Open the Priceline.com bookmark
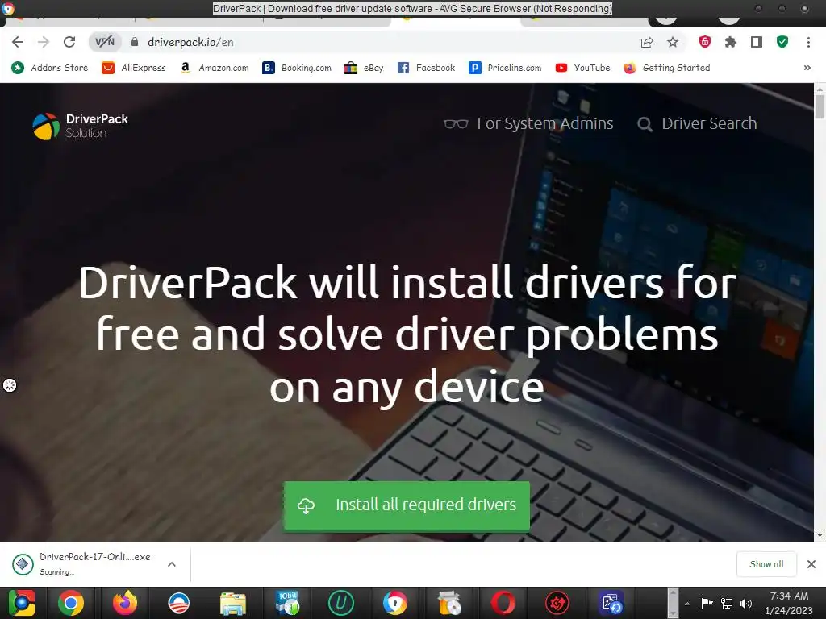The image size is (826, 619). click(505, 68)
